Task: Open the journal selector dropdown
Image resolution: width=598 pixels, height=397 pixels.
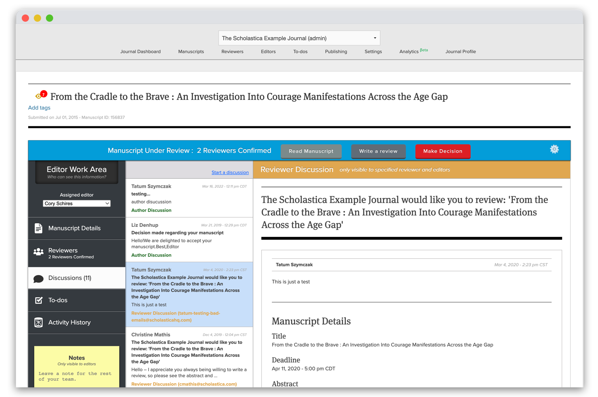Action: (299, 38)
